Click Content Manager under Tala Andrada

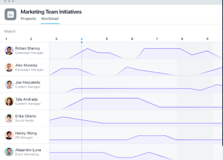click(28, 104)
